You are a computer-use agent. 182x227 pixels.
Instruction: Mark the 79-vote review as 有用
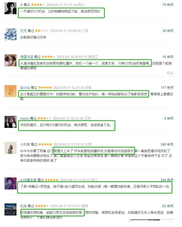tap(170, 5)
